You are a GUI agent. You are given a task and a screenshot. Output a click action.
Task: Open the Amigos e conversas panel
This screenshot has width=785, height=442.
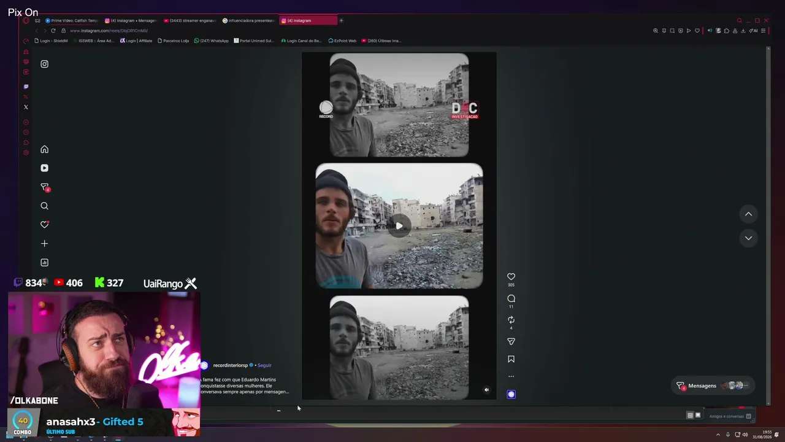pos(730,416)
